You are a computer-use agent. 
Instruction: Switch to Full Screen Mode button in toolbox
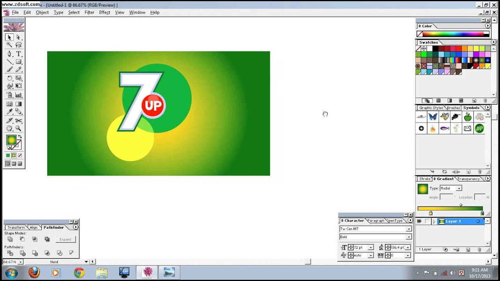[20, 164]
